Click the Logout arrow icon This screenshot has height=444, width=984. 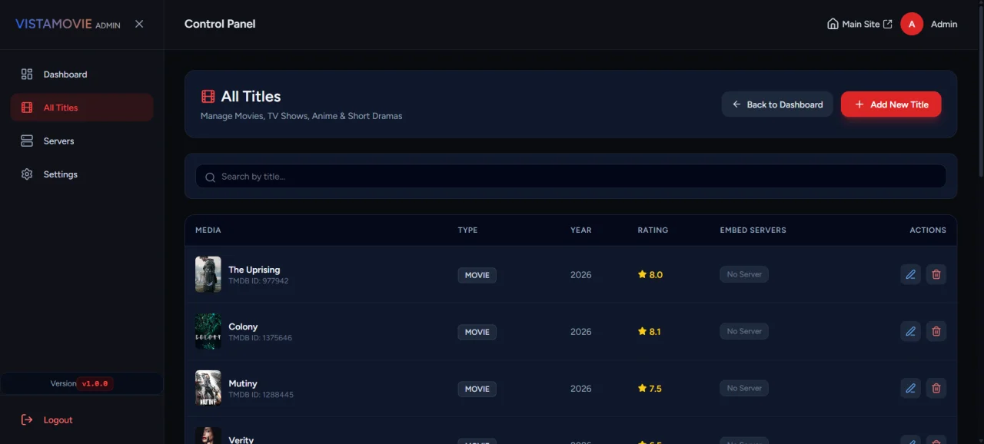(27, 419)
